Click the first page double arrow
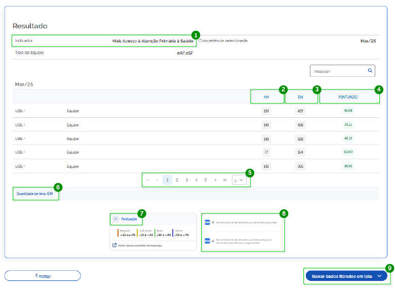This screenshot has width=395, height=288. click(x=148, y=180)
